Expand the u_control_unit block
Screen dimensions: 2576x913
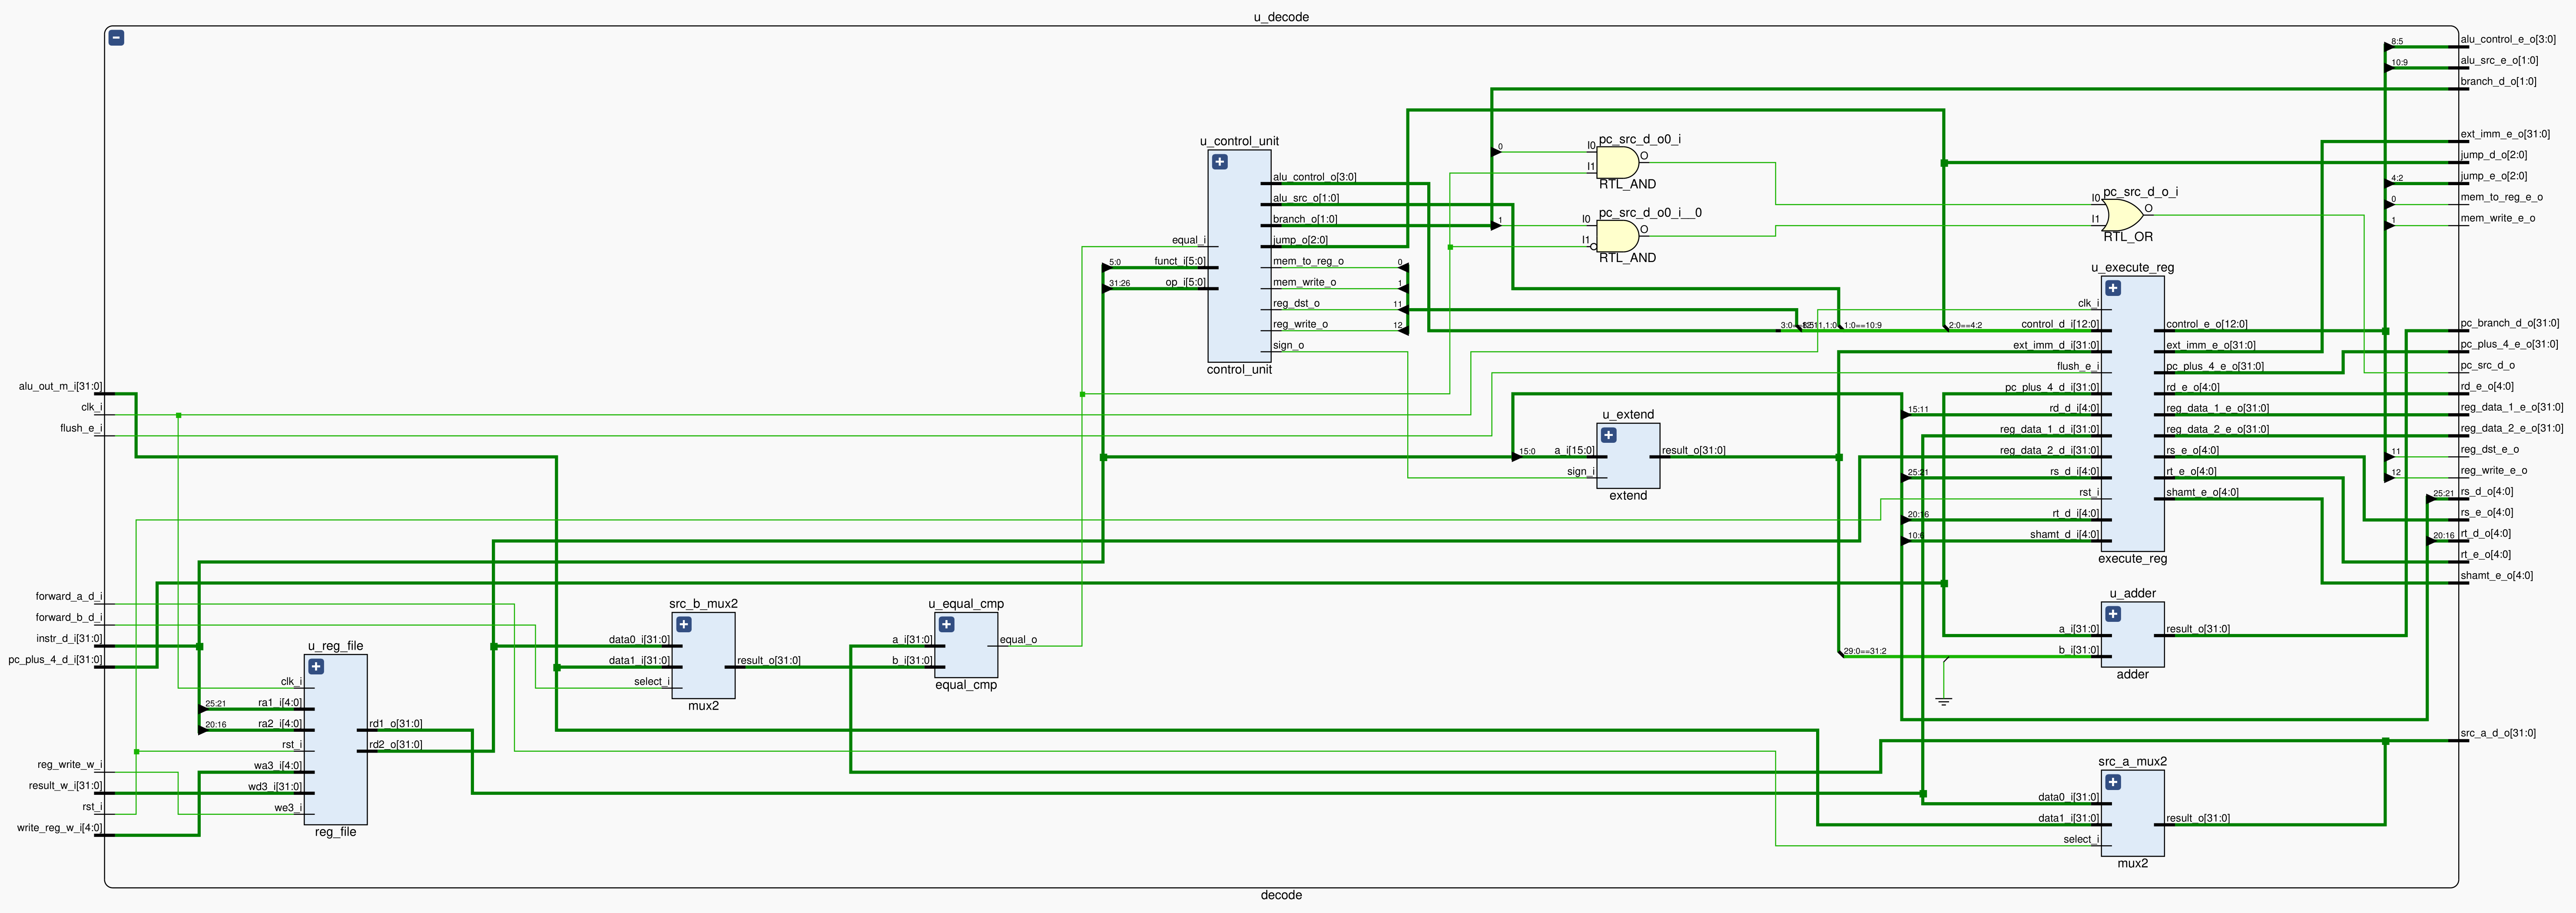(1219, 162)
